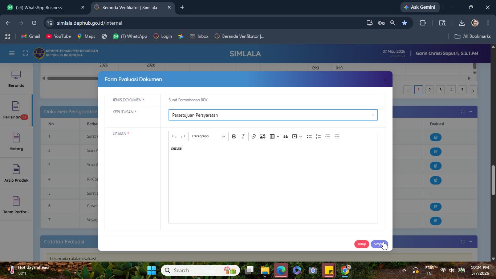Toggle bold formatting in the Uraian editor
Image resolution: width=496 pixels, height=279 pixels.
pos(234,136)
